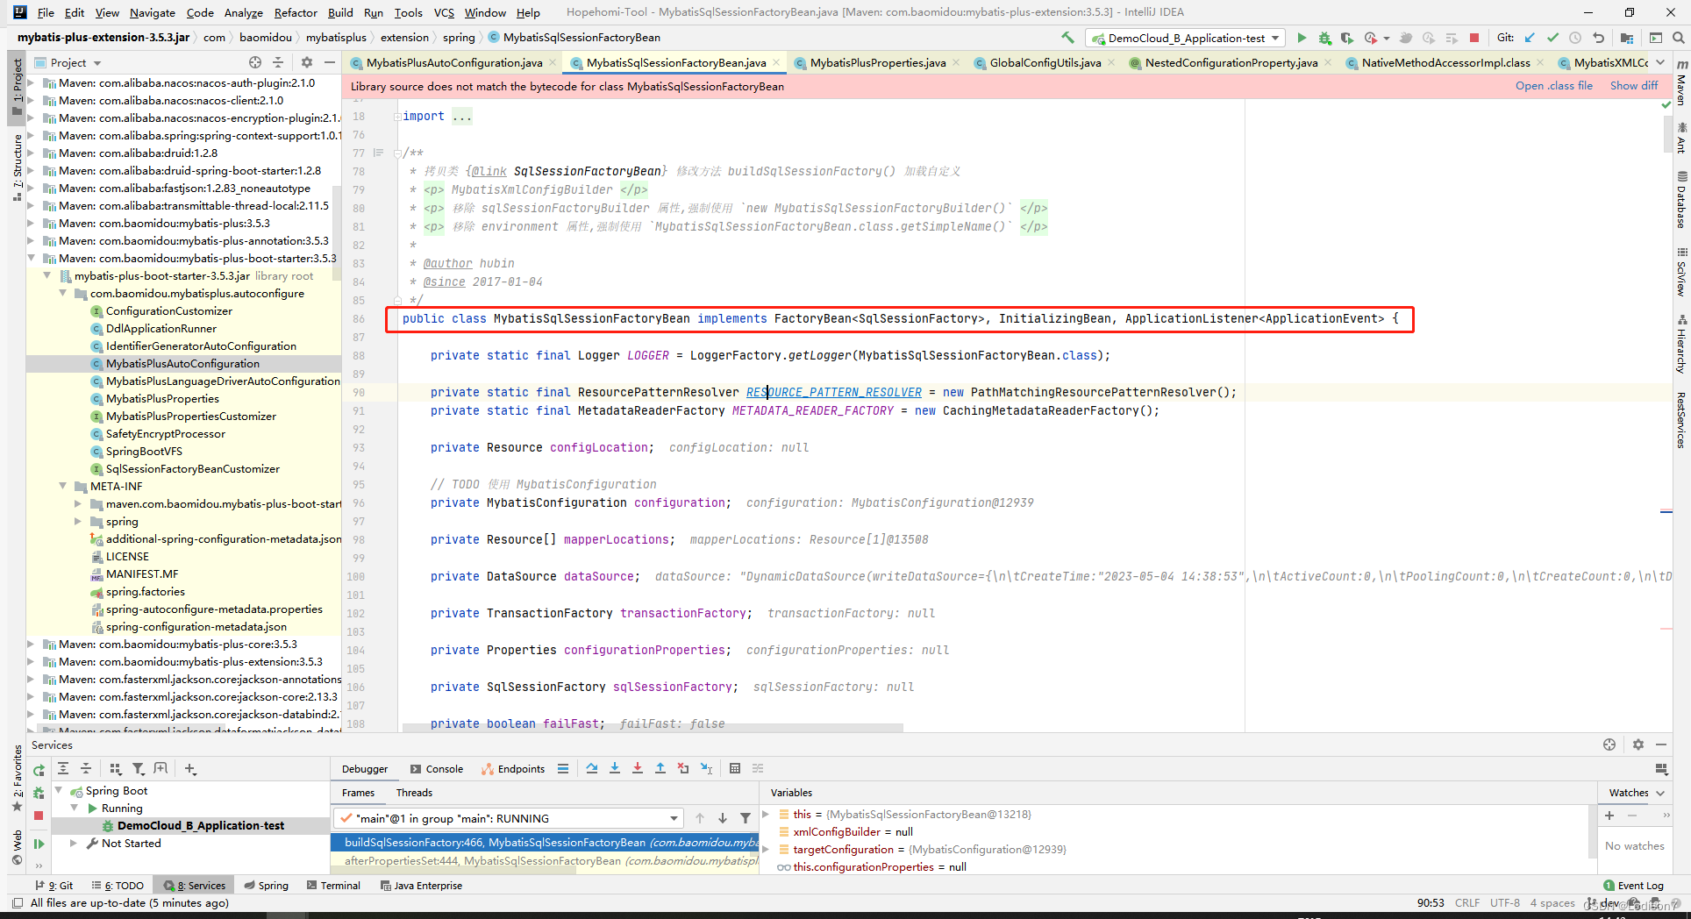Open the Maven side panel
Viewport: 1691px width, 919px height.
(x=1681, y=85)
